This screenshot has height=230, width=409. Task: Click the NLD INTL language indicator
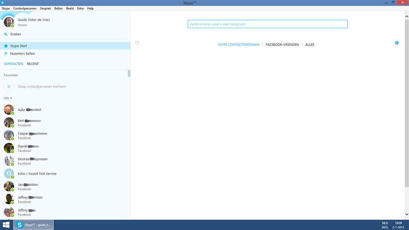point(385,225)
